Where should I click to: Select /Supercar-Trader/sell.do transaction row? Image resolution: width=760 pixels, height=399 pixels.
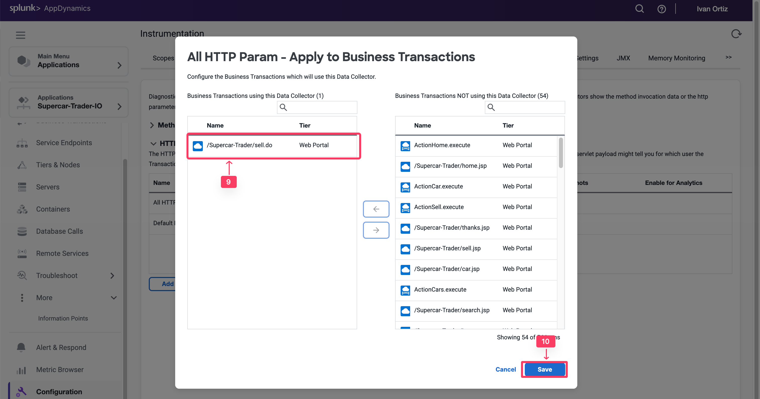(239, 145)
